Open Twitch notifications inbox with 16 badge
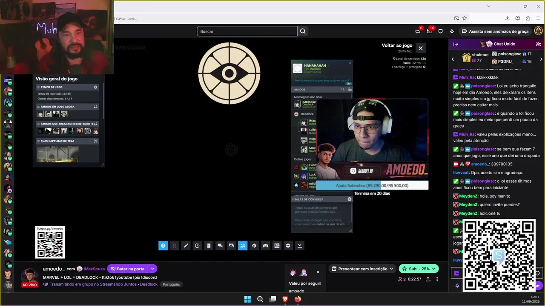 click(x=429, y=31)
